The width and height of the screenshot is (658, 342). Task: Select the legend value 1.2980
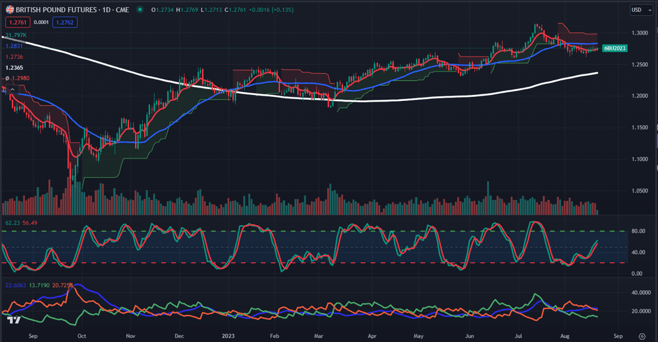(x=21, y=79)
